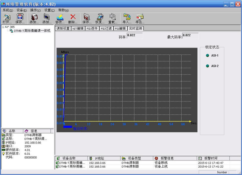242x175 pixels.
Task: Click the red X 删除 (Delete) icon
Action: 73,17
